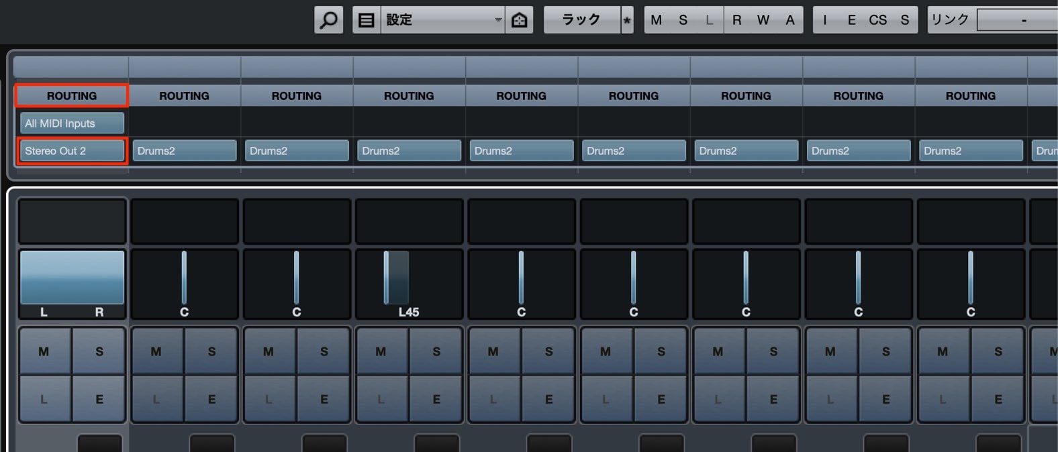1058x452 pixels.
Task: Click M on the ninth channel
Action: [x=943, y=351]
